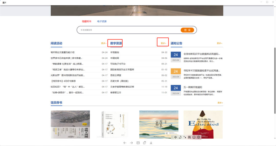This screenshot has height=146, width=276.
Task: Open 更多+ next to 阅读活动
Action: point(104,43)
